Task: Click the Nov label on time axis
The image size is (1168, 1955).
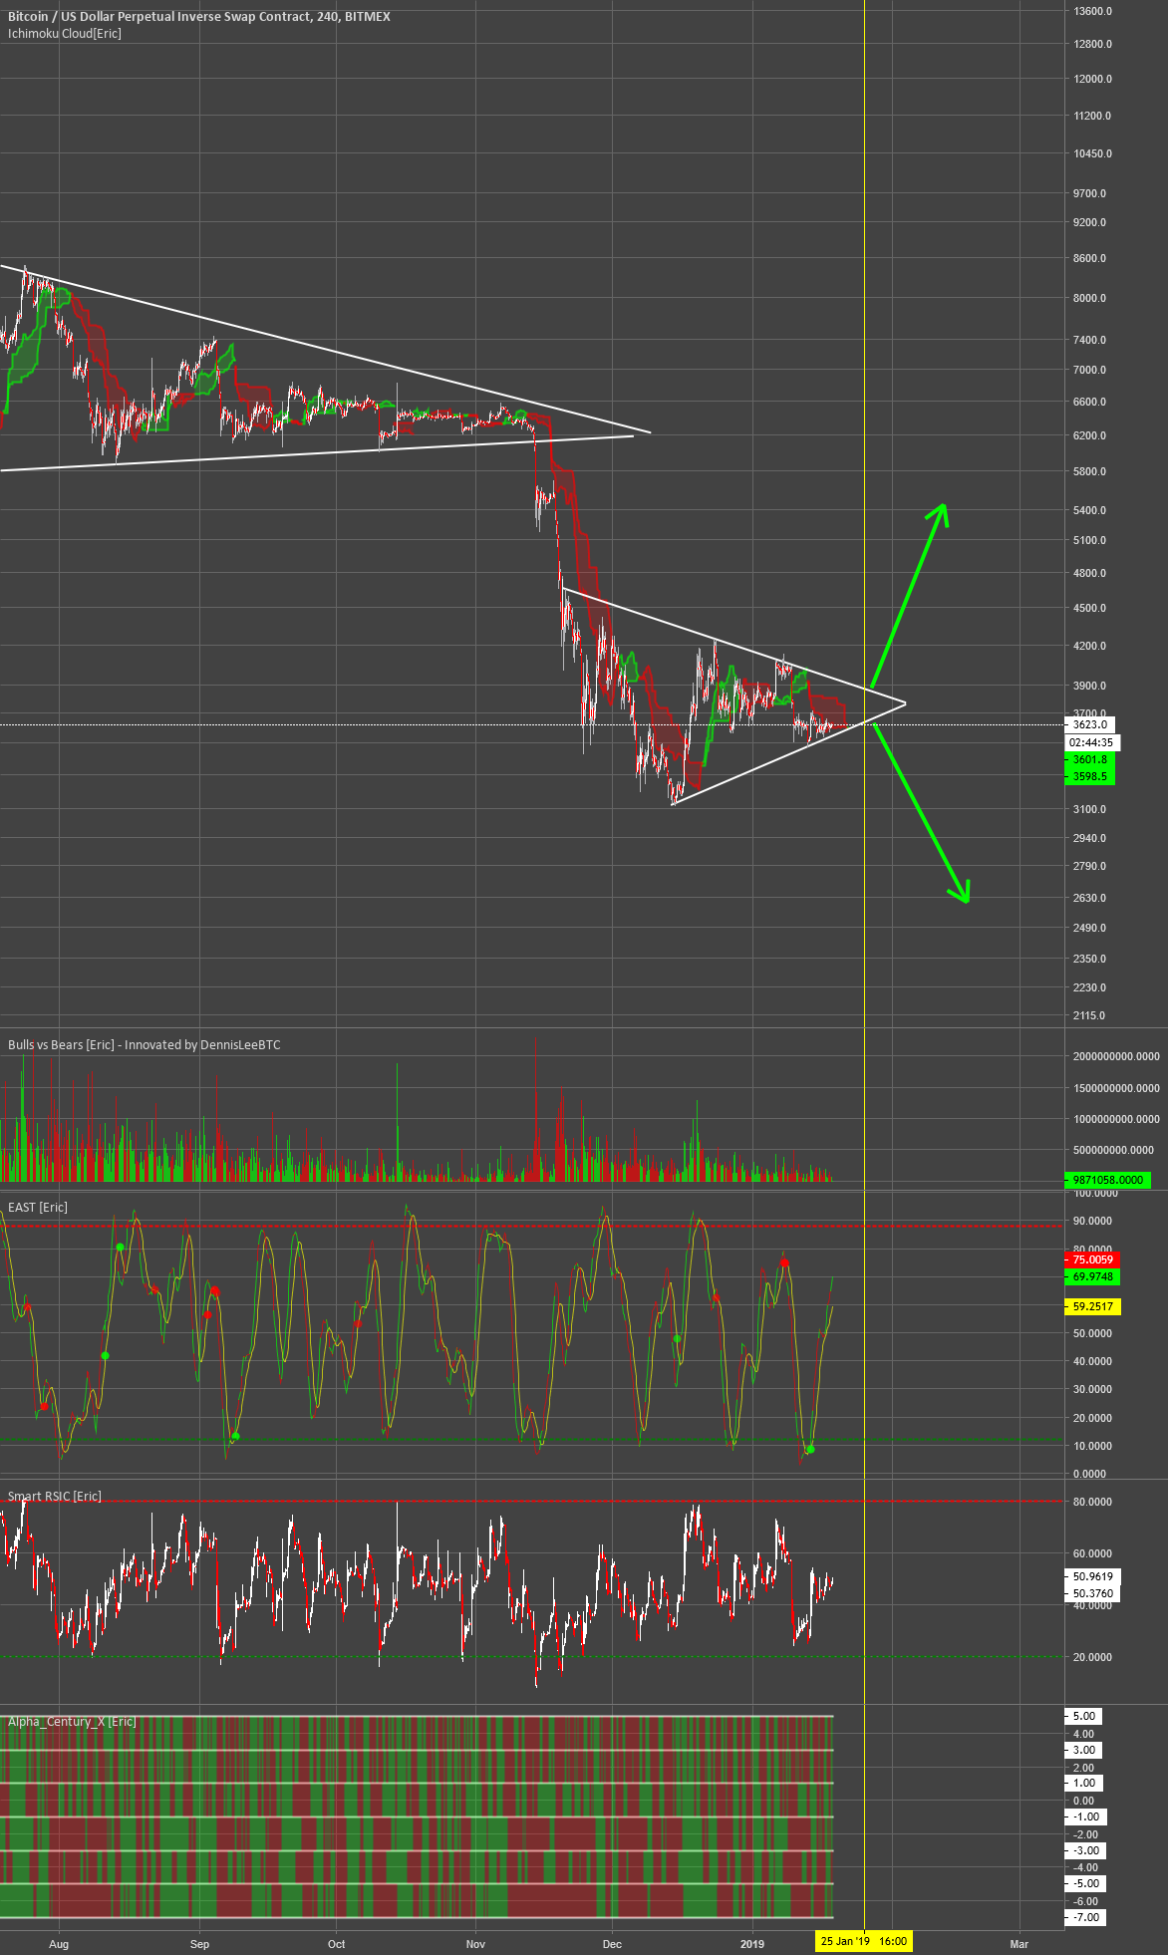Action: point(475,1943)
